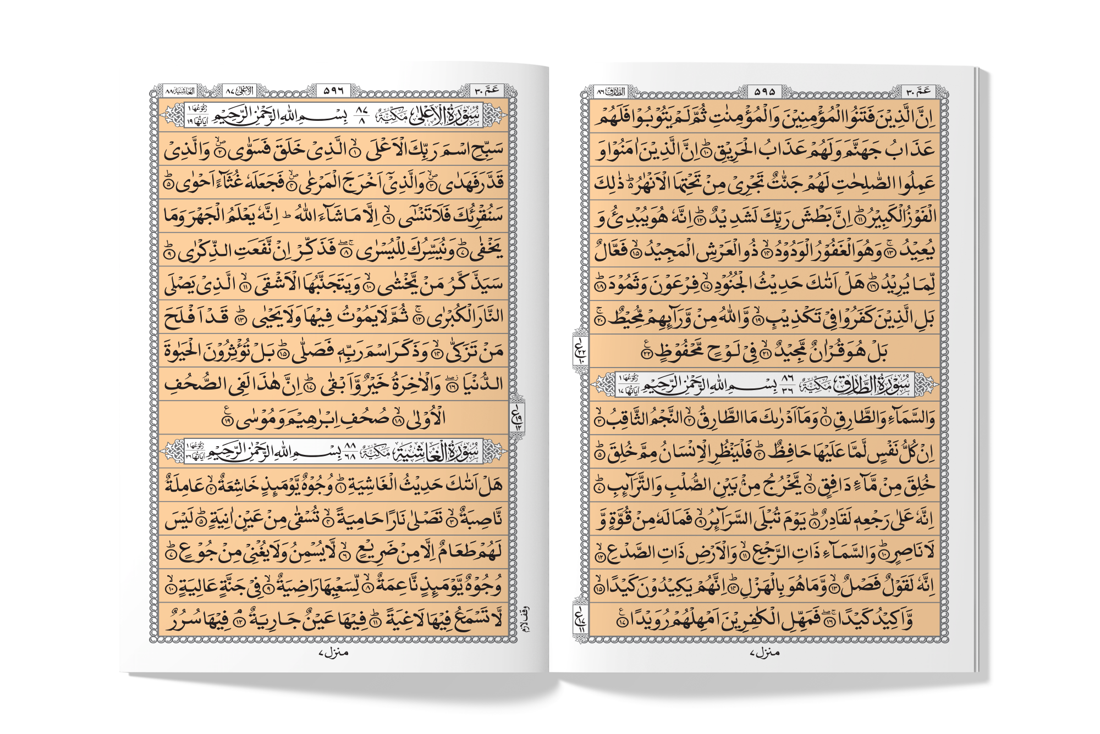Select Al-A'la 87 header label
1100x734 pixels.
[239, 91]
